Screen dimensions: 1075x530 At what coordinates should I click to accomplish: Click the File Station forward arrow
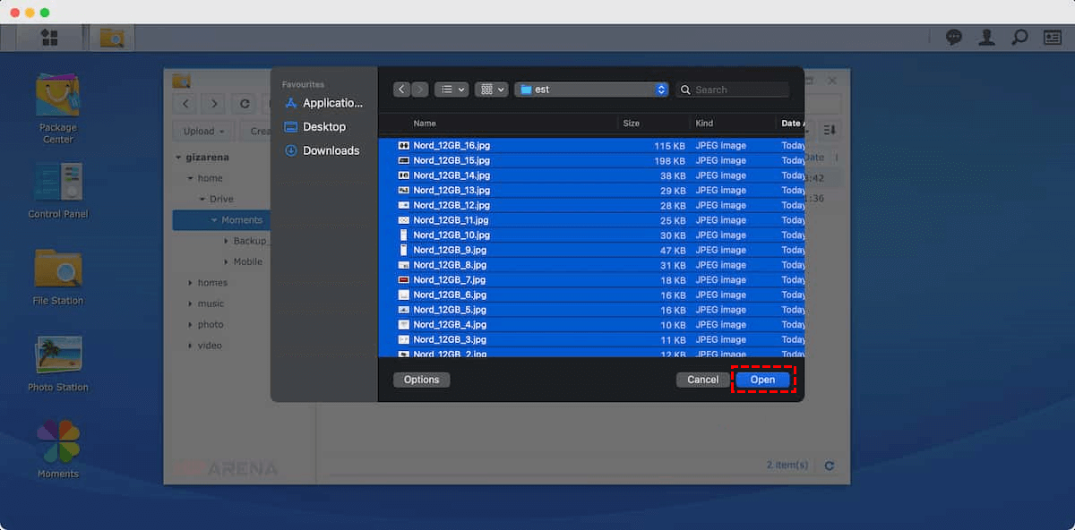[213, 104]
